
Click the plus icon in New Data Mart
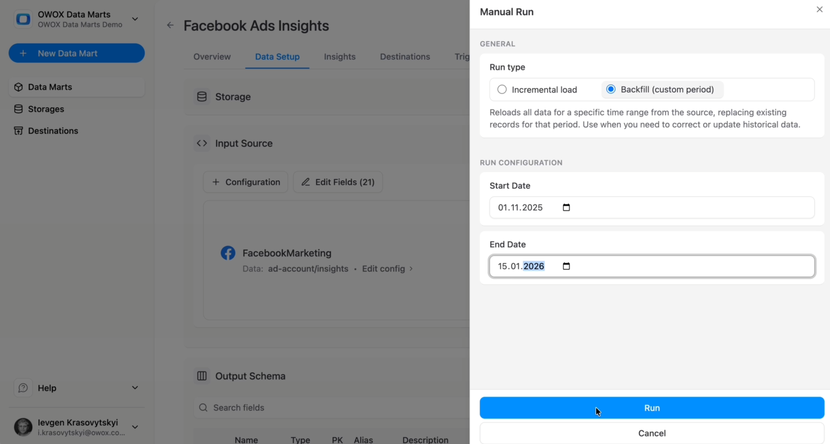[23, 53]
